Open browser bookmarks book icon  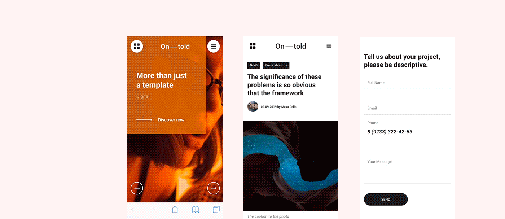tap(196, 210)
